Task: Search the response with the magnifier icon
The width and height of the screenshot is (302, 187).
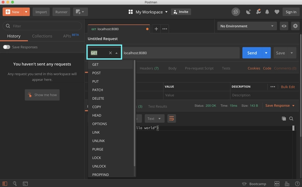Action: [291, 119]
